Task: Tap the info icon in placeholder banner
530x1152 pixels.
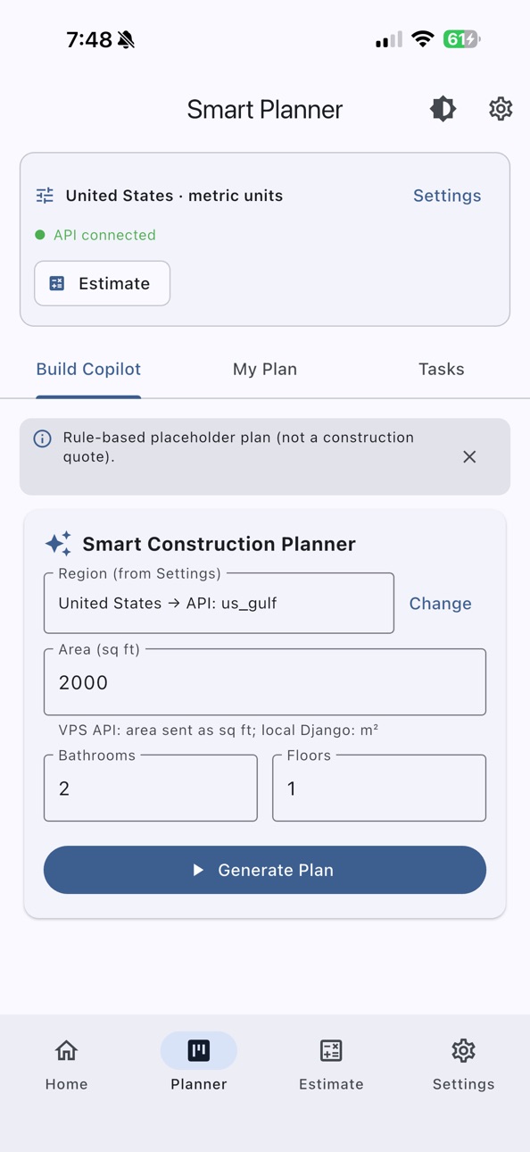Action: pos(42,438)
